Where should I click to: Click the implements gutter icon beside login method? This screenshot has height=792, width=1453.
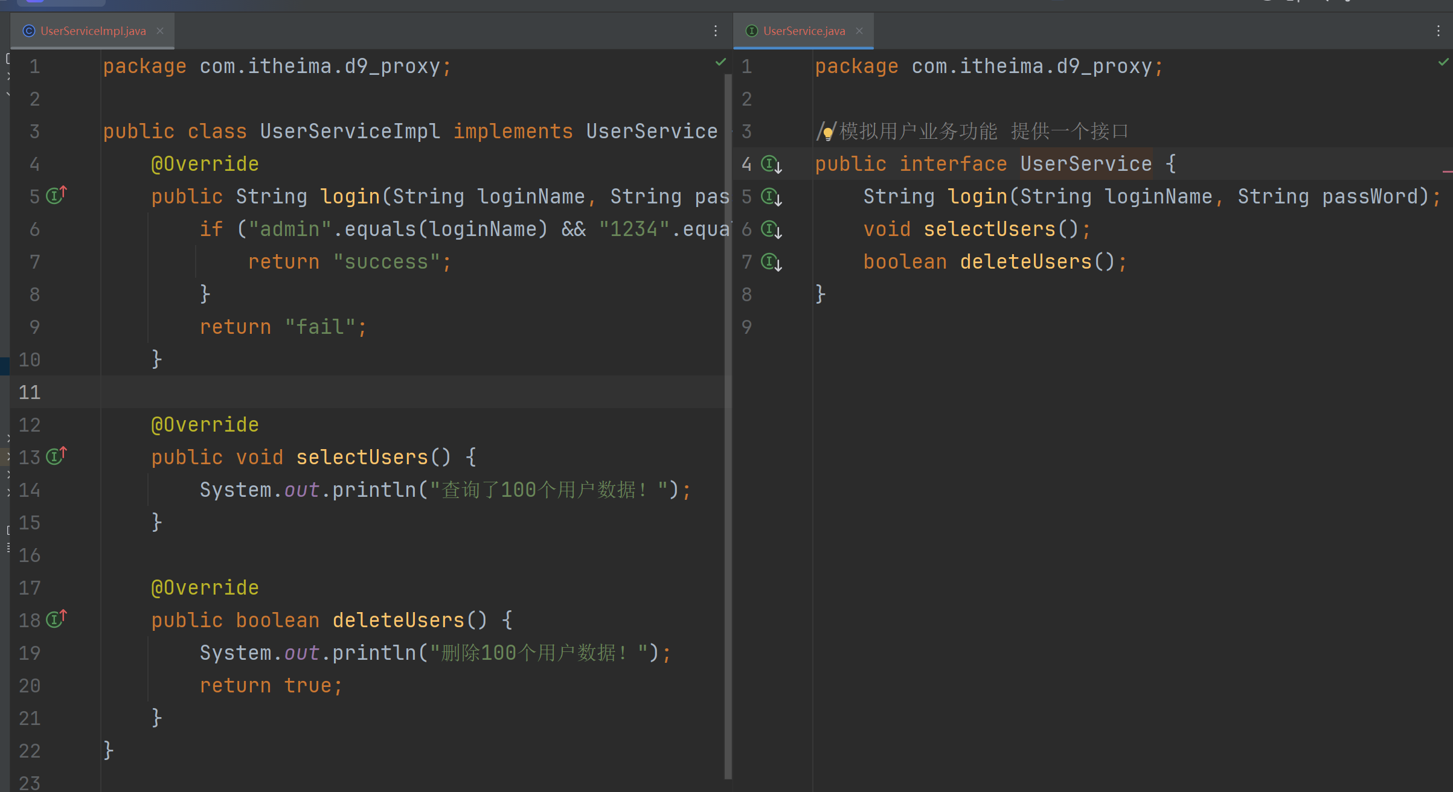[56, 196]
